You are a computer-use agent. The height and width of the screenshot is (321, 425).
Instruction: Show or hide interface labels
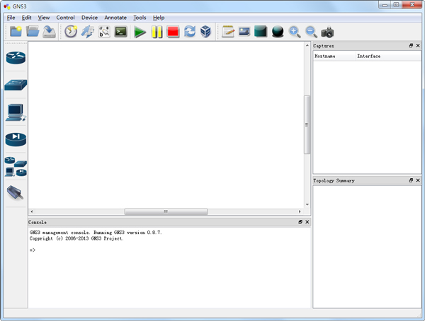(x=88, y=32)
